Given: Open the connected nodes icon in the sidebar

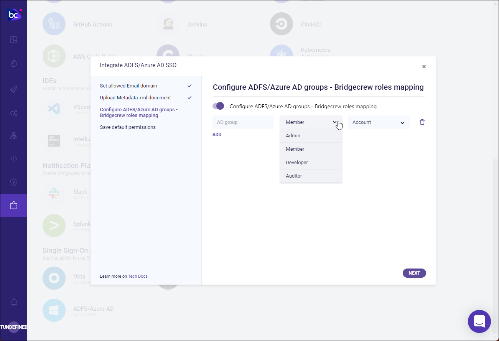Looking at the screenshot, I should pyautogui.click(x=14, y=113).
